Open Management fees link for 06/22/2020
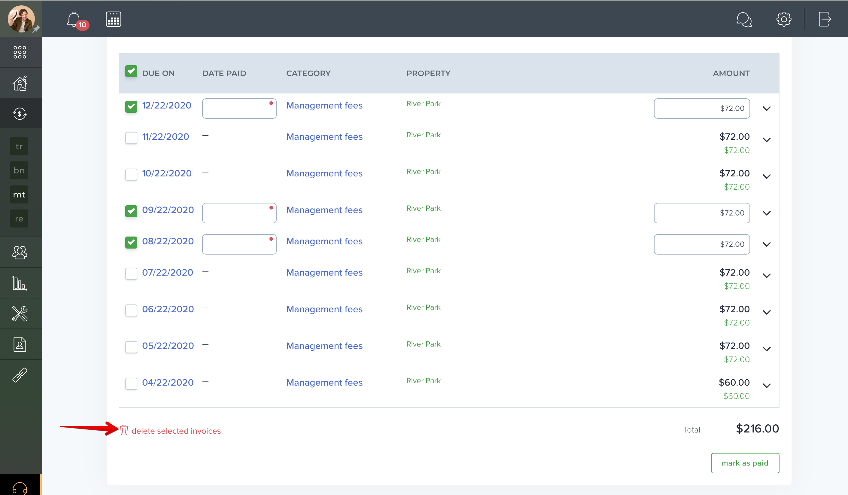Screen dimensions: 848x495 tap(324, 309)
